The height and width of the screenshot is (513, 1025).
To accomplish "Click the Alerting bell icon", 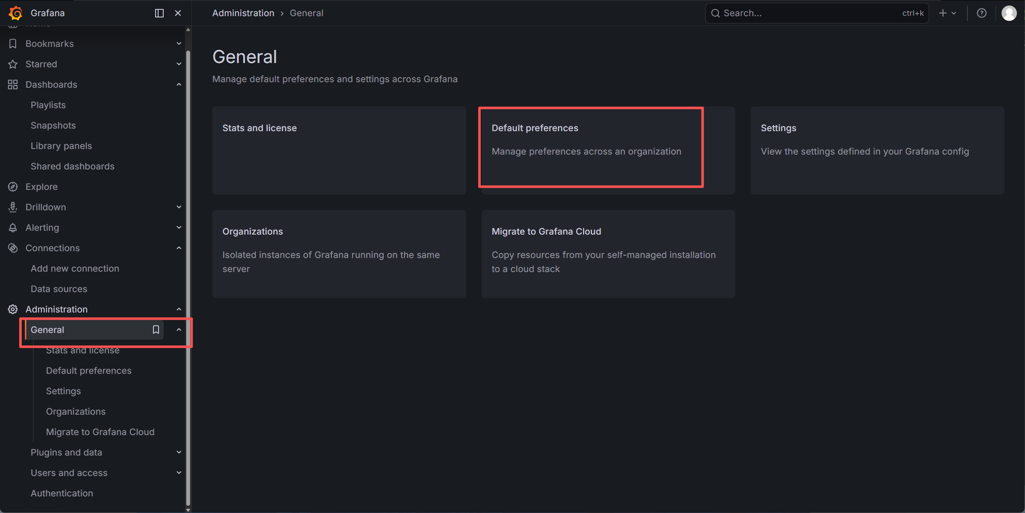I will point(13,228).
